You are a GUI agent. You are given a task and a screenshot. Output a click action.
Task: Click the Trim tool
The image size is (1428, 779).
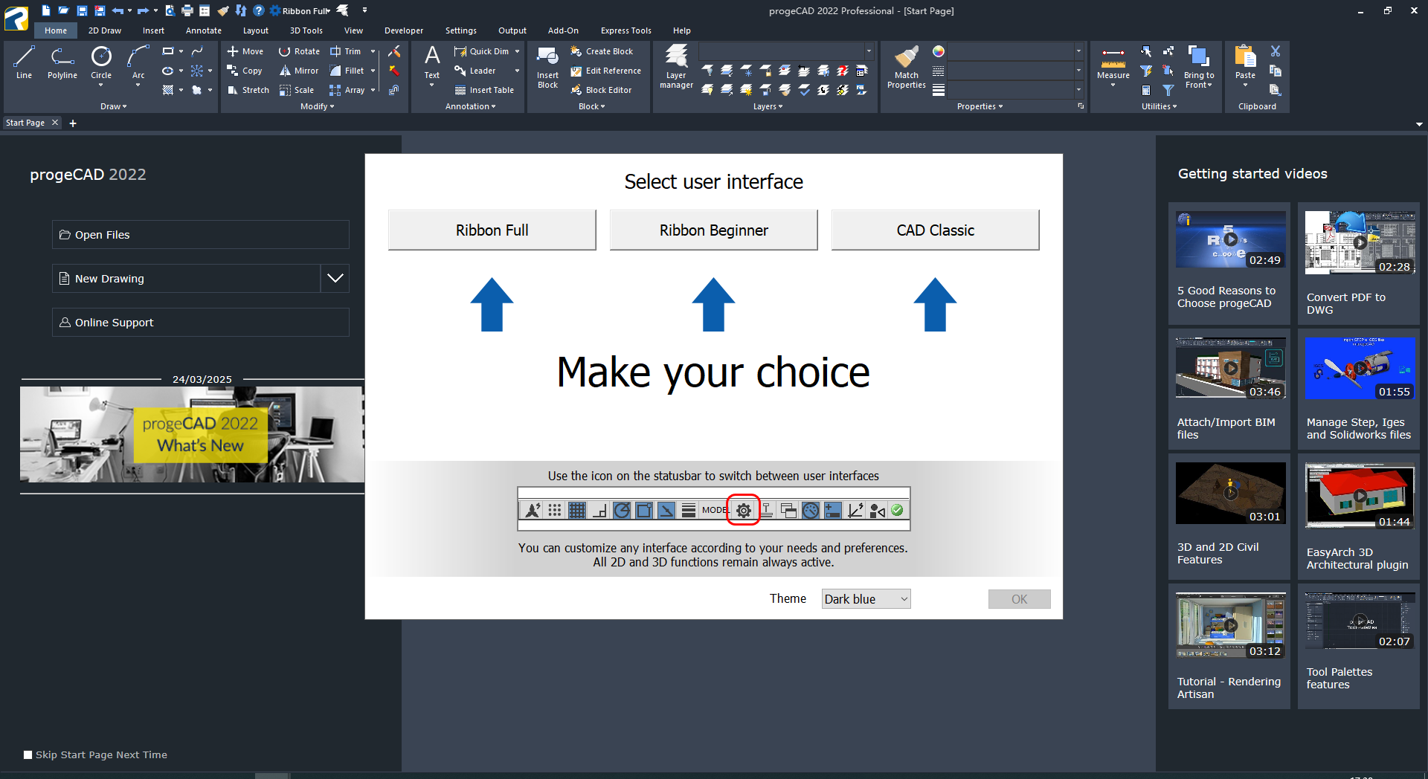(x=346, y=51)
